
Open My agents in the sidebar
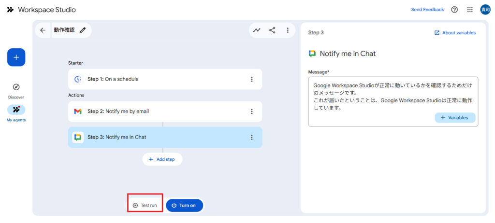pyautogui.click(x=16, y=112)
